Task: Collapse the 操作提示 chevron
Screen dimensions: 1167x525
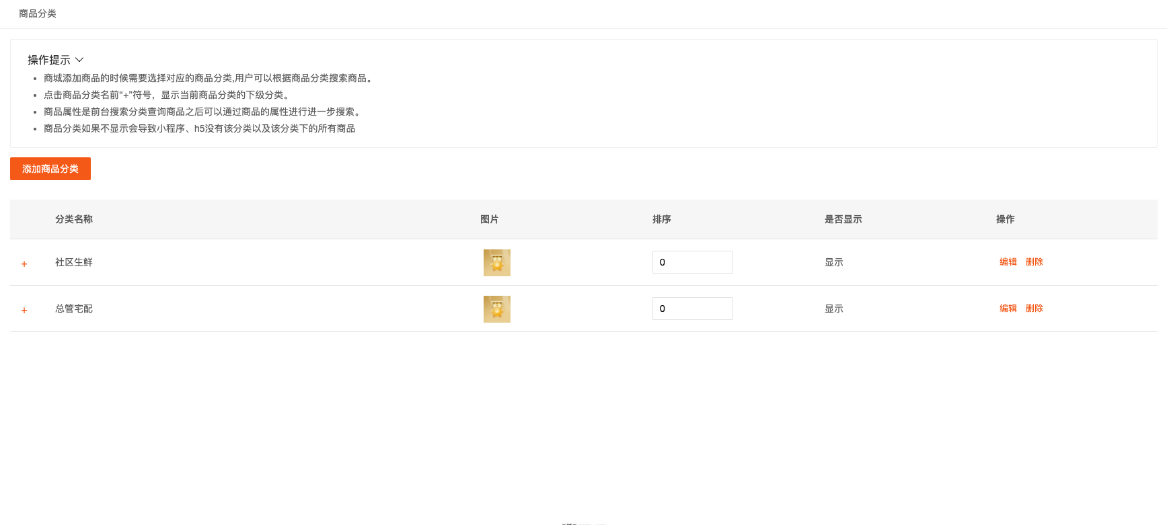Action: [x=79, y=60]
